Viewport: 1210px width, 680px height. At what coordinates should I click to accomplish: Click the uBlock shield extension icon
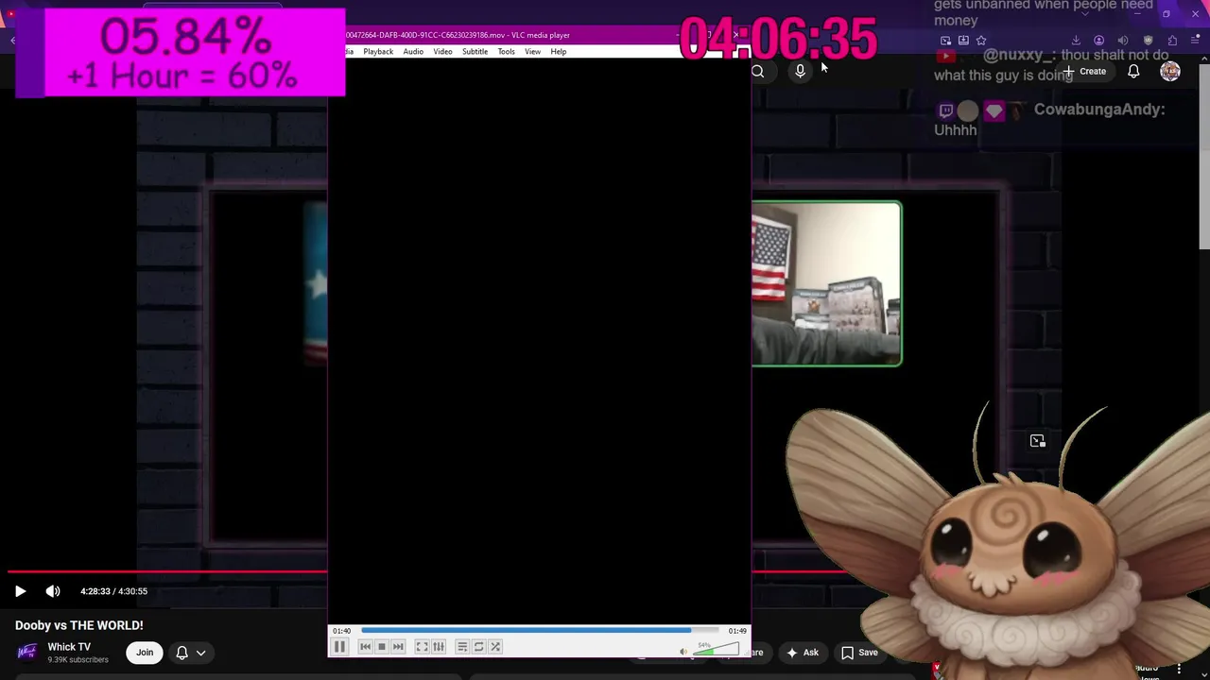pyautogui.click(x=1148, y=41)
